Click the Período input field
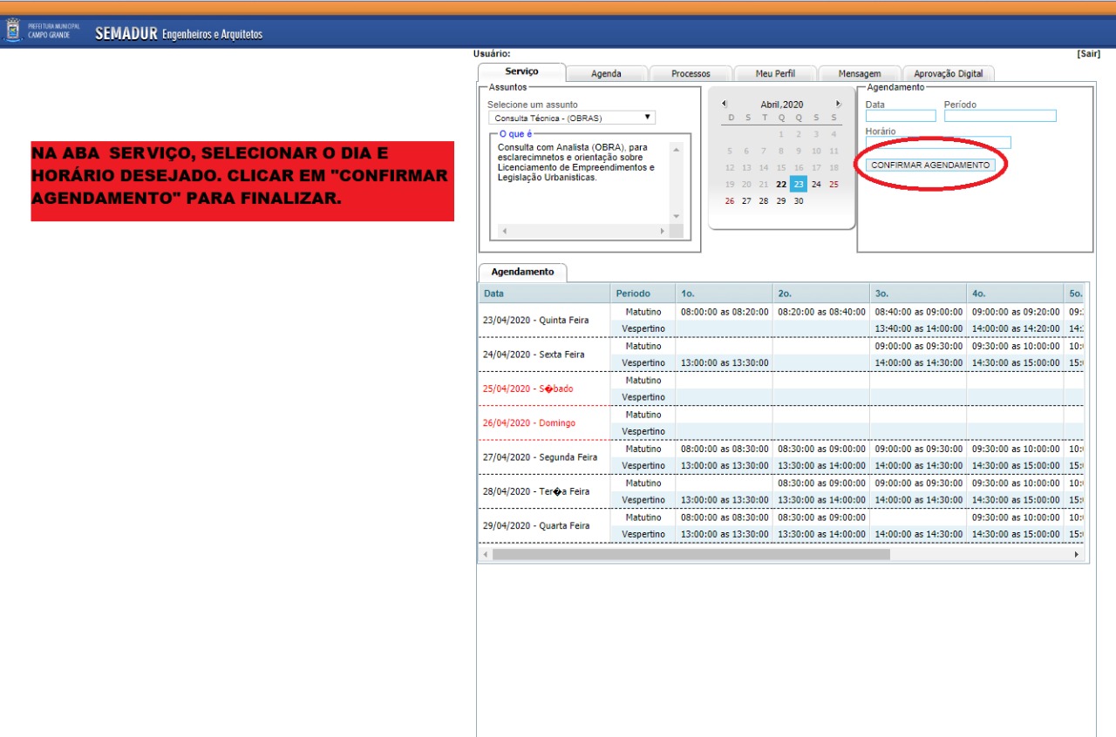 tap(1000, 116)
